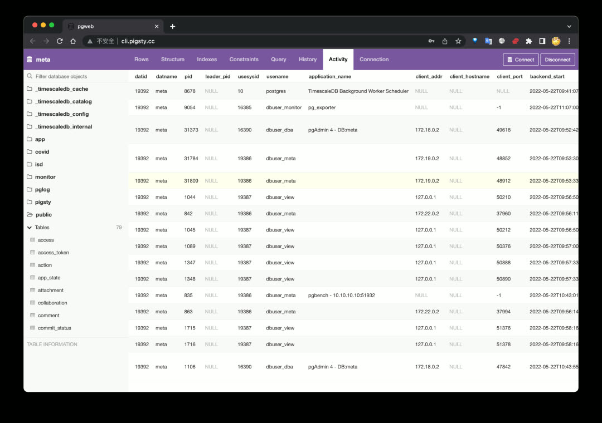Click the browser reload page icon
This screenshot has width=602, height=423.
(x=60, y=41)
